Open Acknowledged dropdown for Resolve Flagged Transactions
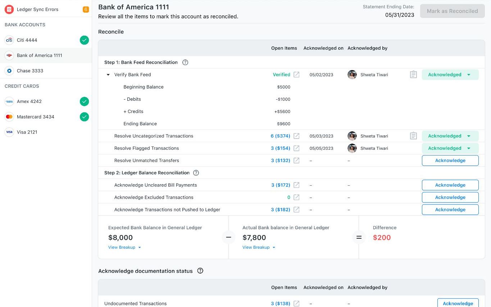 point(468,148)
